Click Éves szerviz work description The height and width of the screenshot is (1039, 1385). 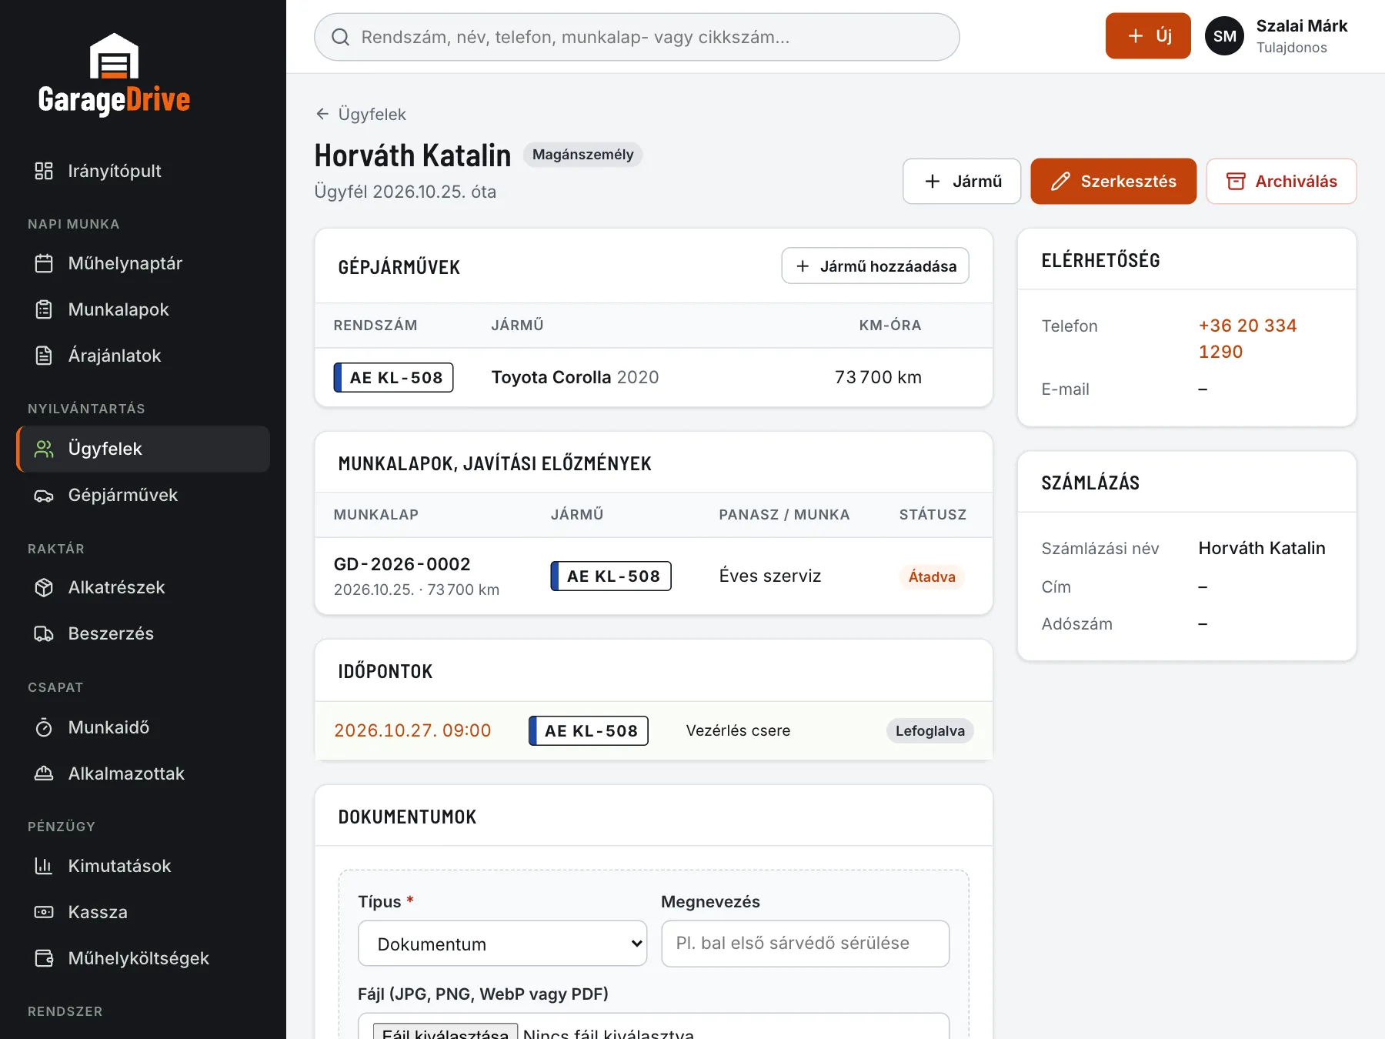[769, 576]
